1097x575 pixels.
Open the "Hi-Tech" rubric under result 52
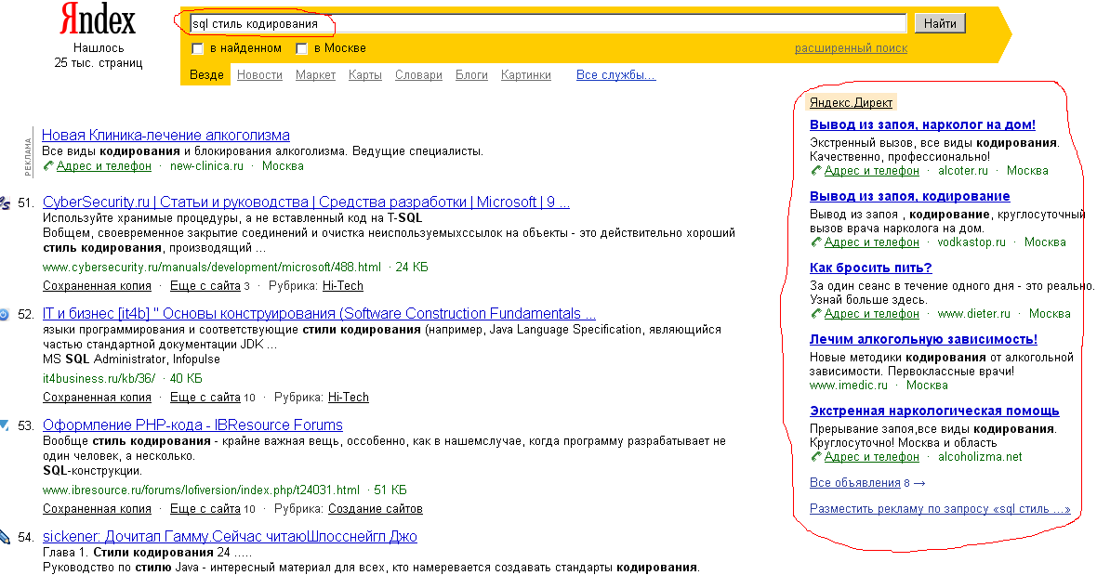tap(349, 398)
